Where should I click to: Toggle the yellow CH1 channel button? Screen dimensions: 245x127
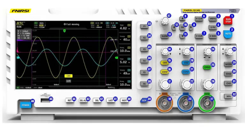(165, 63)
